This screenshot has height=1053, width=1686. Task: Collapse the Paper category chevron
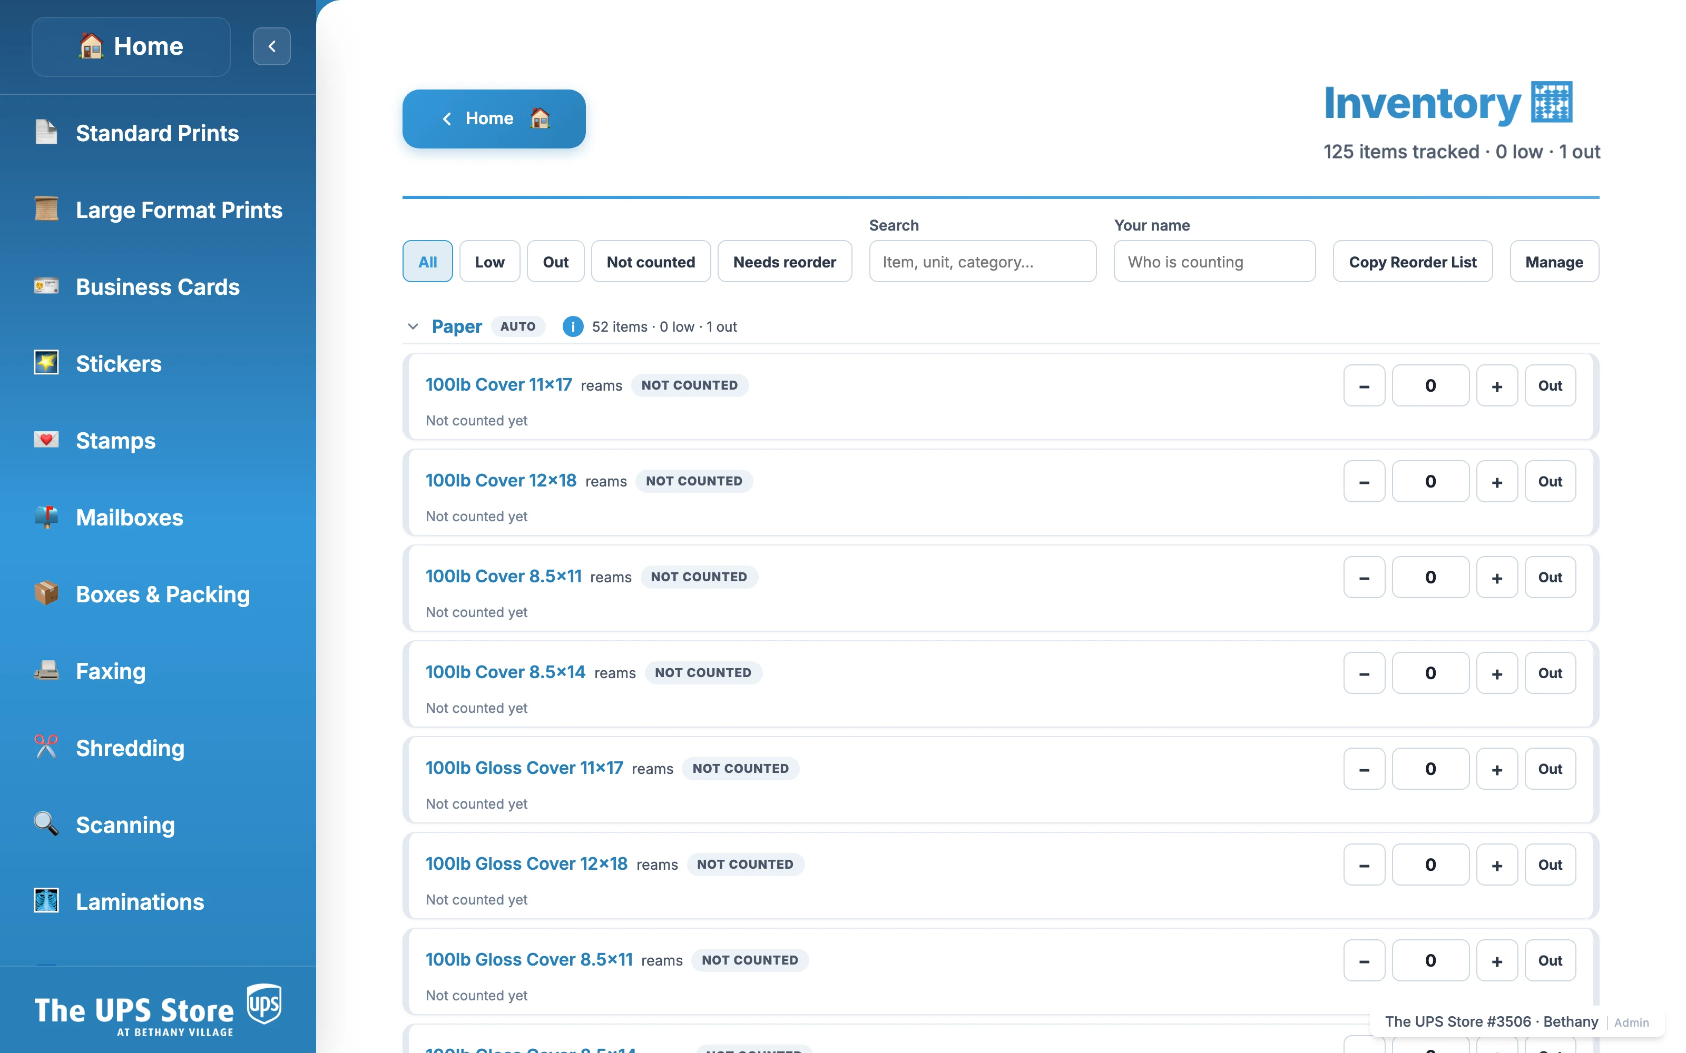click(413, 326)
